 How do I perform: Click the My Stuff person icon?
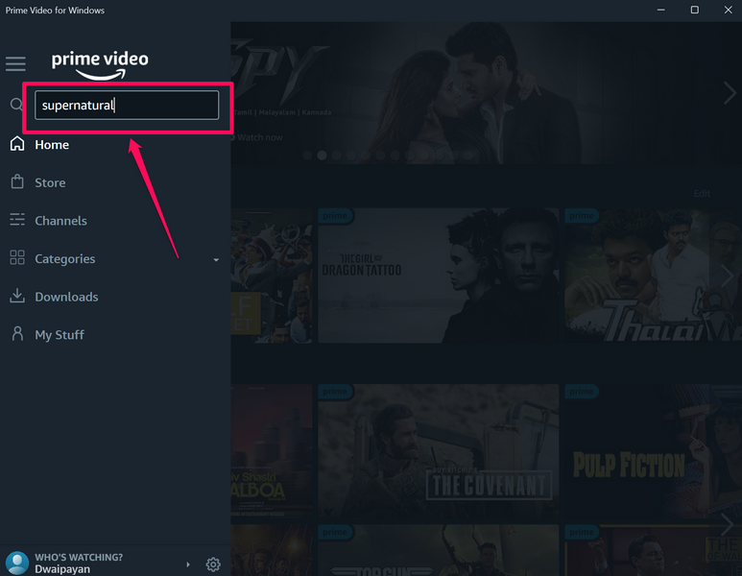click(17, 334)
